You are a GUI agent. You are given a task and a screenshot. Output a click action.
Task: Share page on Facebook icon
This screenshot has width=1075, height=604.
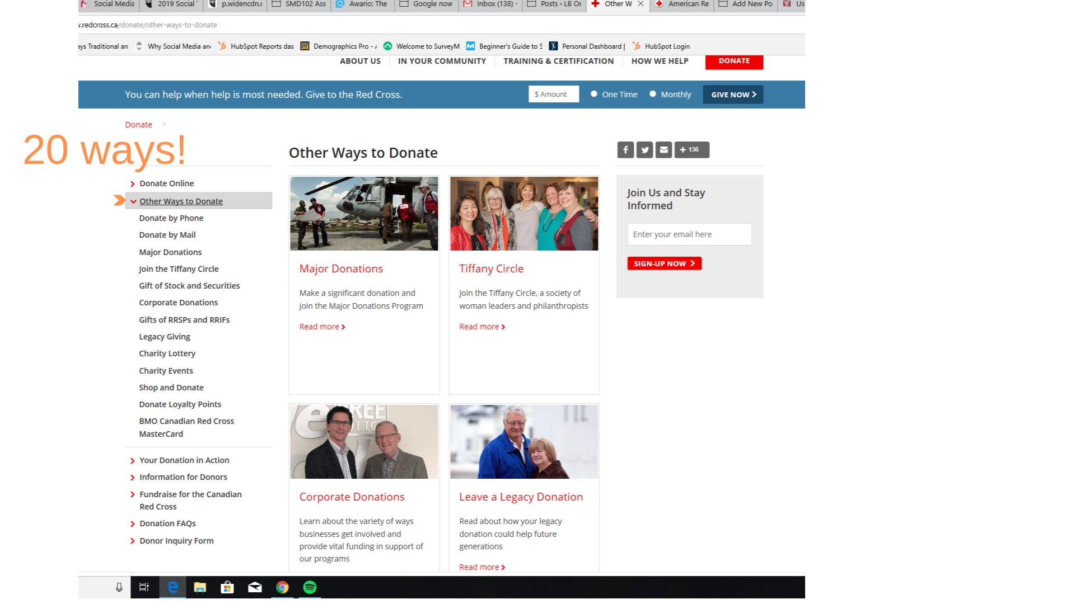point(625,150)
